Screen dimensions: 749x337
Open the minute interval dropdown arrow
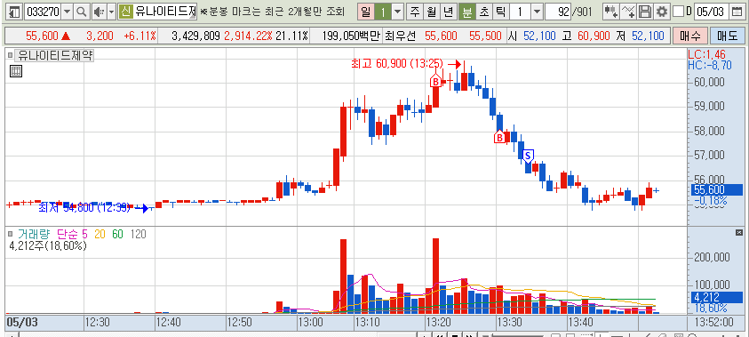(x=537, y=12)
